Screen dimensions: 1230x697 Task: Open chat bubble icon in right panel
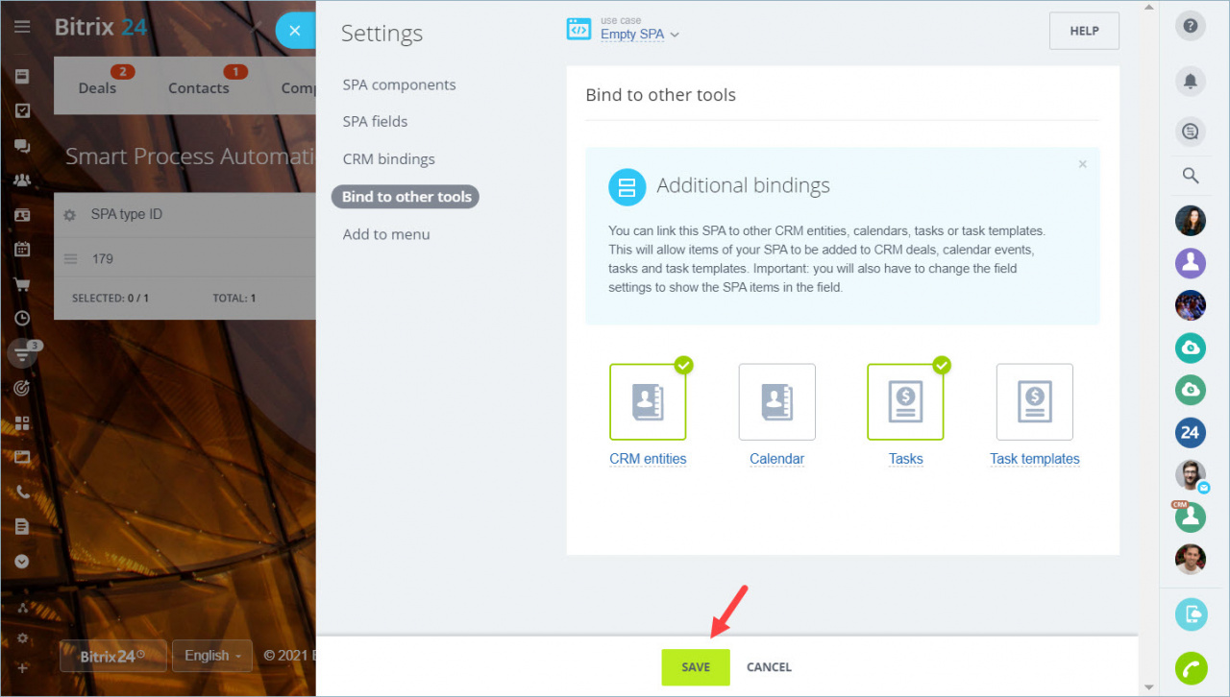(1191, 132)
